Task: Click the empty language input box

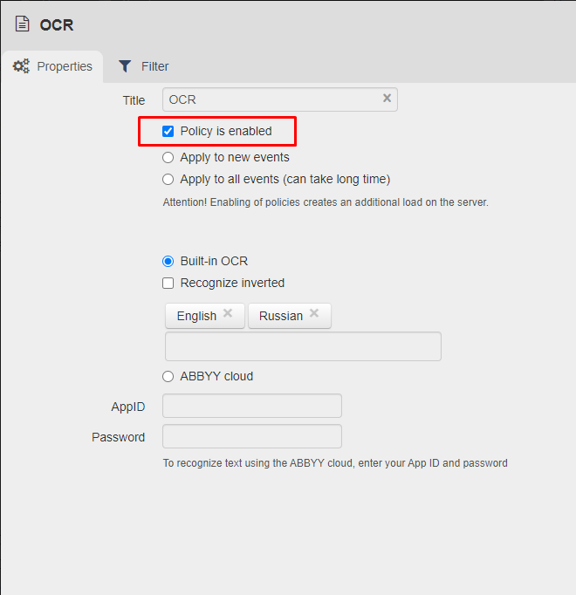Action: 303,346
